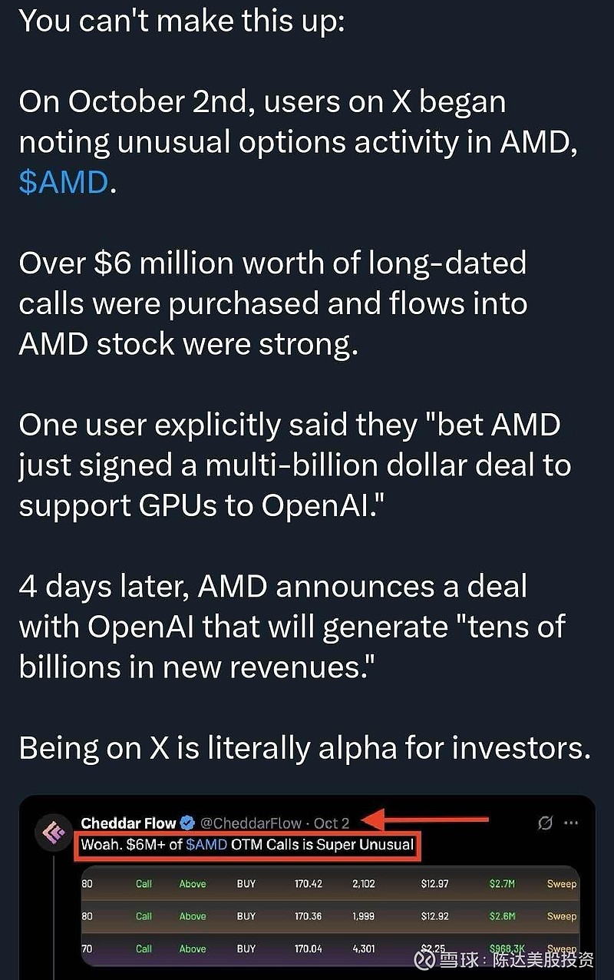Click Above label in third options row
Viewport: 614px width, 980px height.
pyautogui.click(x=193, y=949)
